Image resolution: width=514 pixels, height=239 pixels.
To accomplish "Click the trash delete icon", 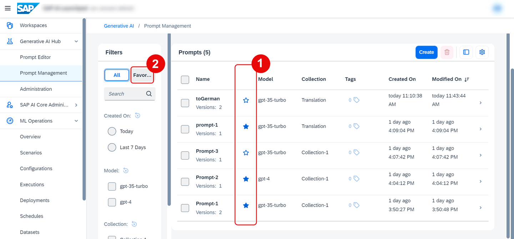I will point(447,52).
